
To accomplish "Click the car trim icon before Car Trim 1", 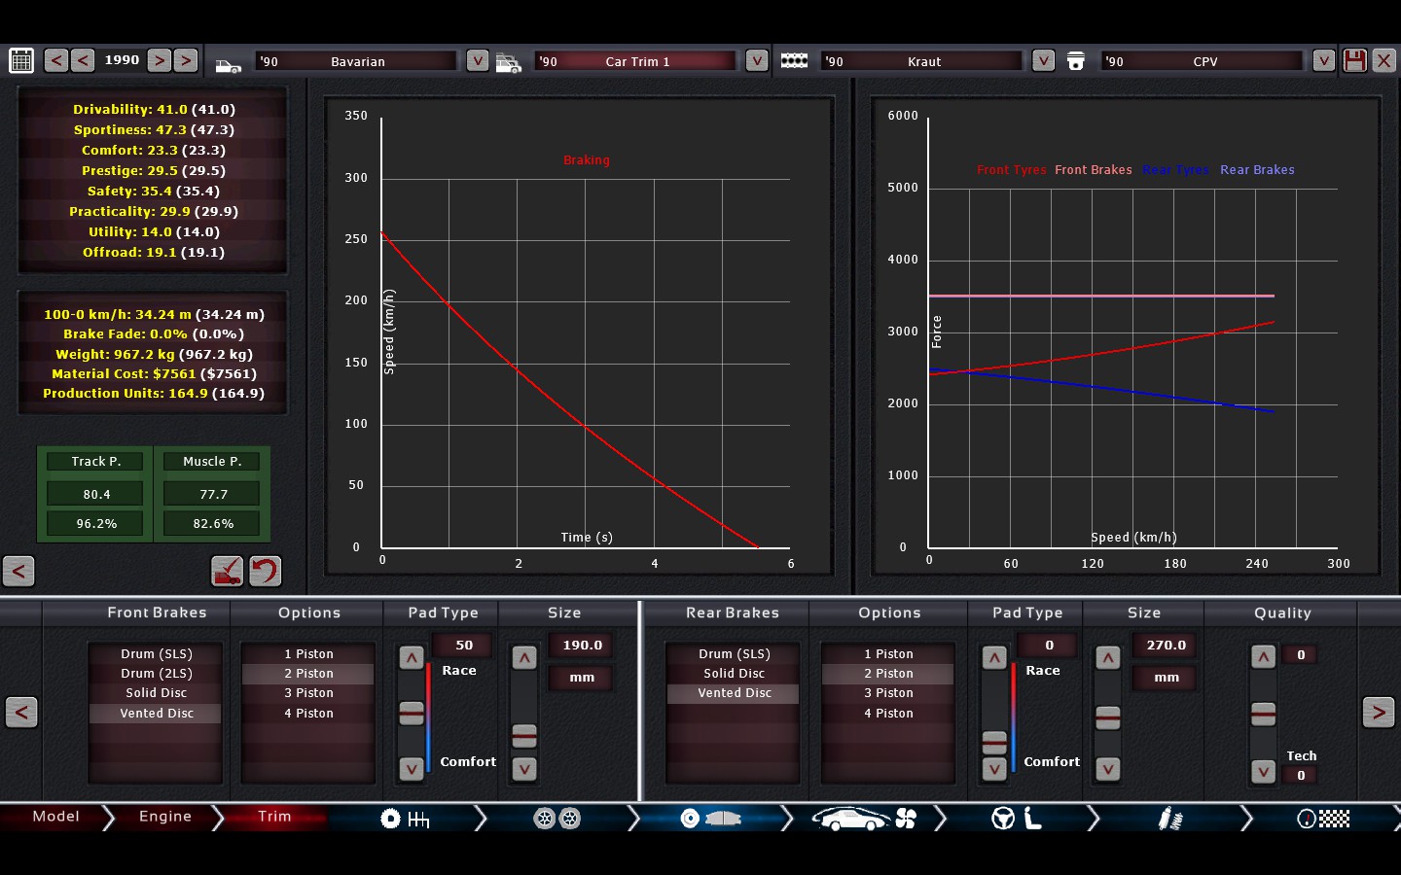I will coord(509,63).
